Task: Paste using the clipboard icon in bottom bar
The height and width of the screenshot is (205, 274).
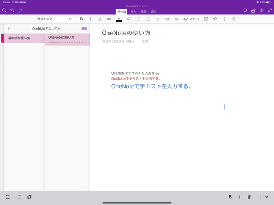Action: [29, 197]
